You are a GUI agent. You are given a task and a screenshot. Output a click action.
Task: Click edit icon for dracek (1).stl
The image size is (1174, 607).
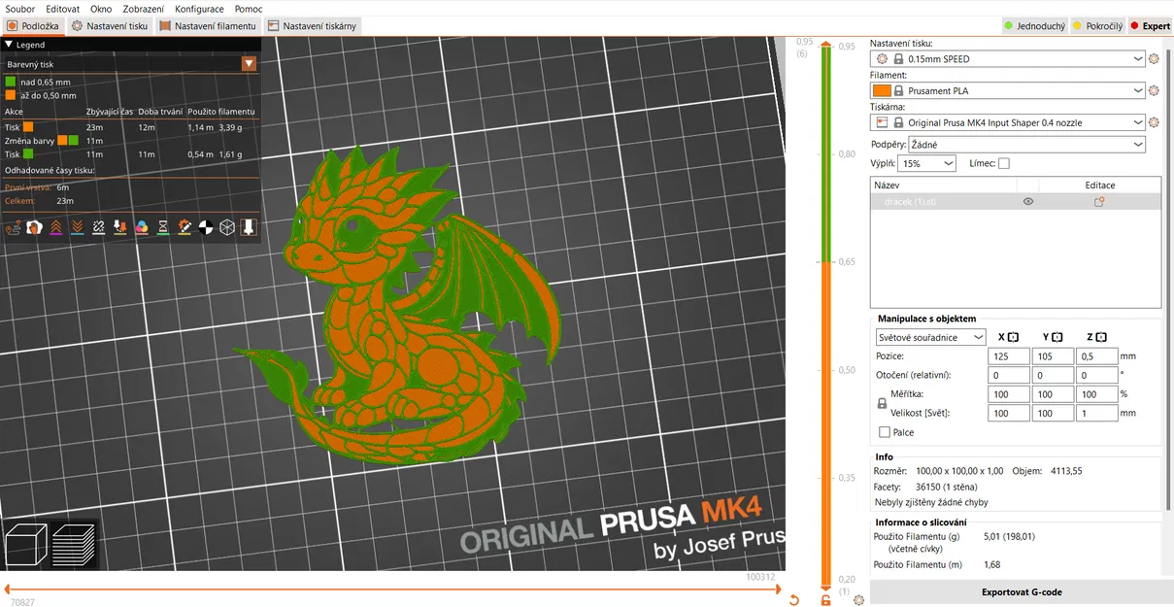tap(1099, 202)
